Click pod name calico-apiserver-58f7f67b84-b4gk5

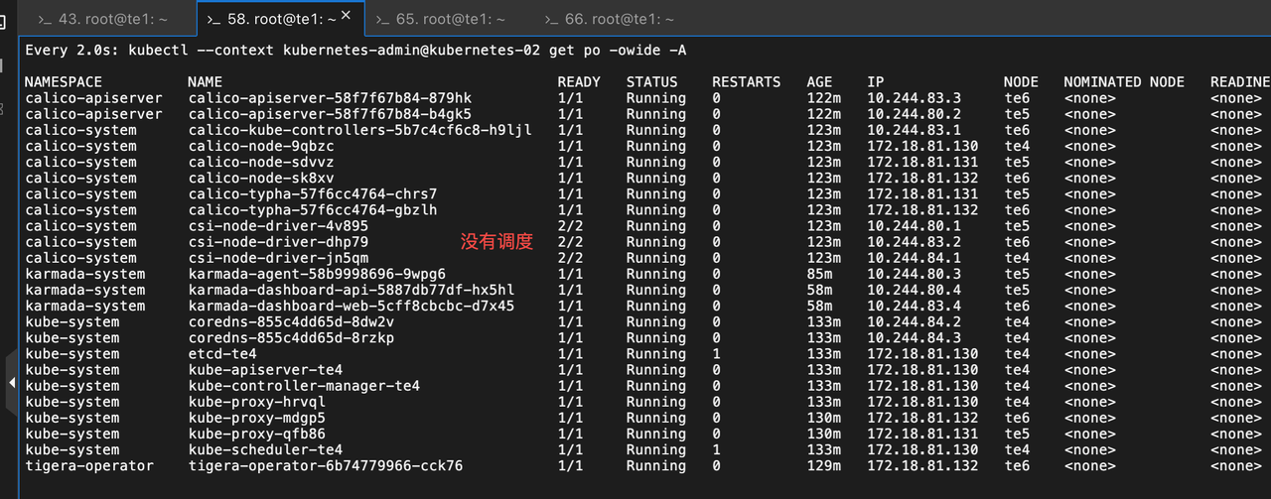(330, 114)
